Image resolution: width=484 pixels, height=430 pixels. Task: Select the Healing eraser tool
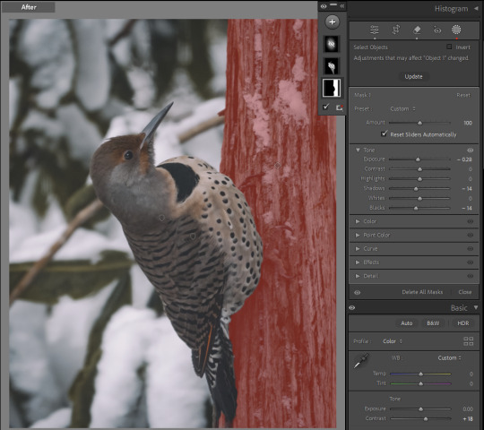click(417, 30)
